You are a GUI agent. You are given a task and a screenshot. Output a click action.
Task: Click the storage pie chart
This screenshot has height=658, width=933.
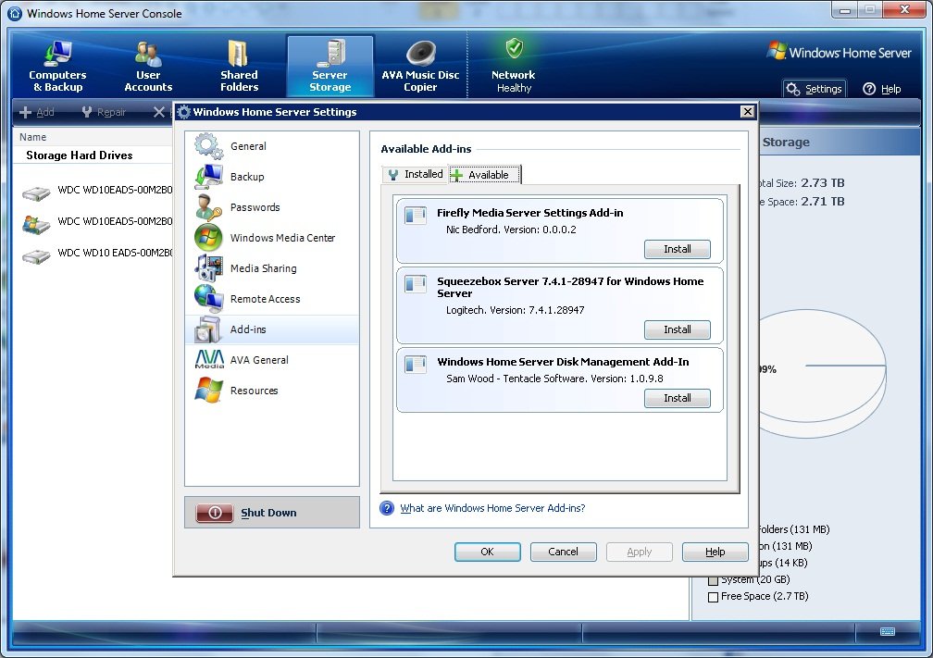point(823,373)
